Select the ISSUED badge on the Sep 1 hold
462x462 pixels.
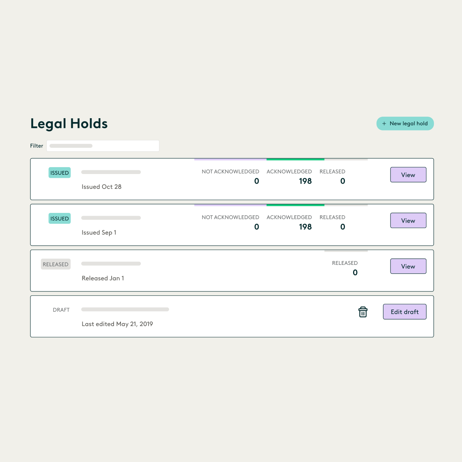59,218
